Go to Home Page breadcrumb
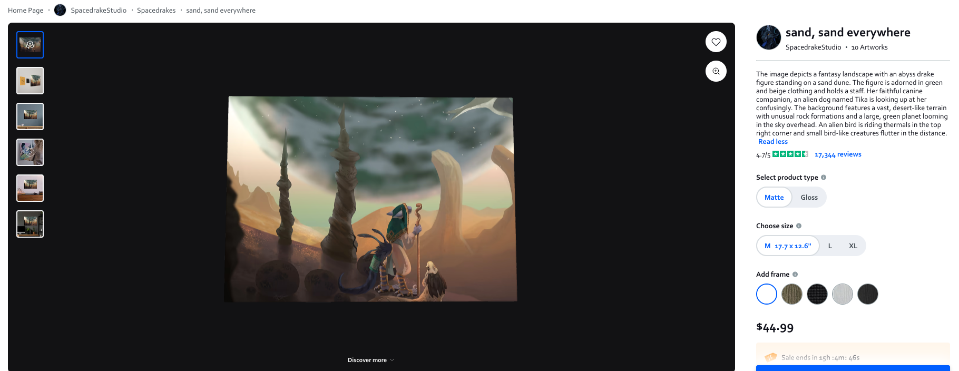Screen dimensions: 959x371 coord(25,10)
